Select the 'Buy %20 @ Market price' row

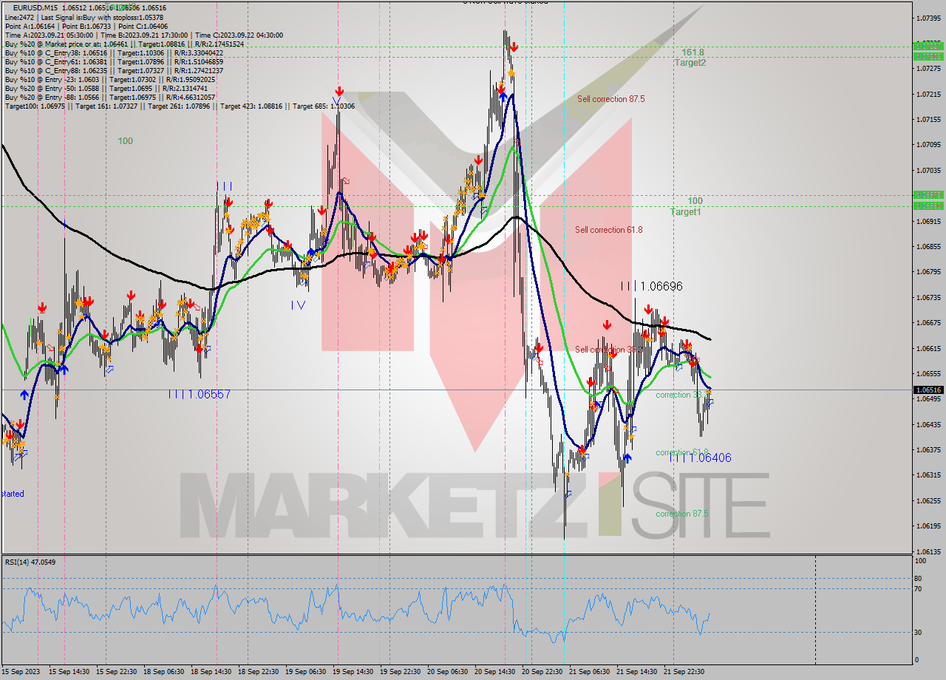point(124,44)
